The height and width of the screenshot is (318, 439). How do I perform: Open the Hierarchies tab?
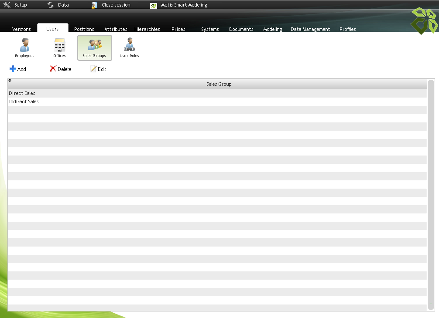pyautogui.click(x=147, y=29)
